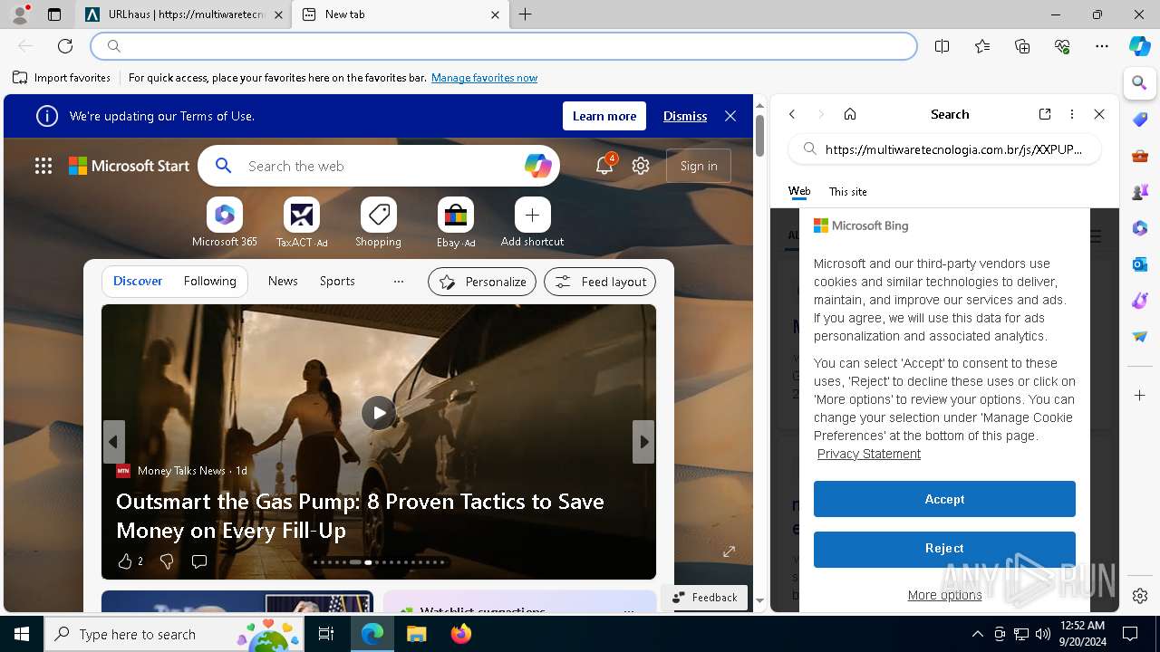Open More options cookie link
The width and height of the screenshot is (1160, 652).
tap(944, 595)
